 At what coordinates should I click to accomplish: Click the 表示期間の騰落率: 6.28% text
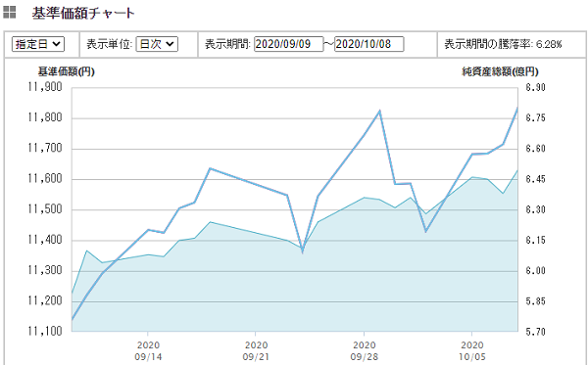coord(503,44)
